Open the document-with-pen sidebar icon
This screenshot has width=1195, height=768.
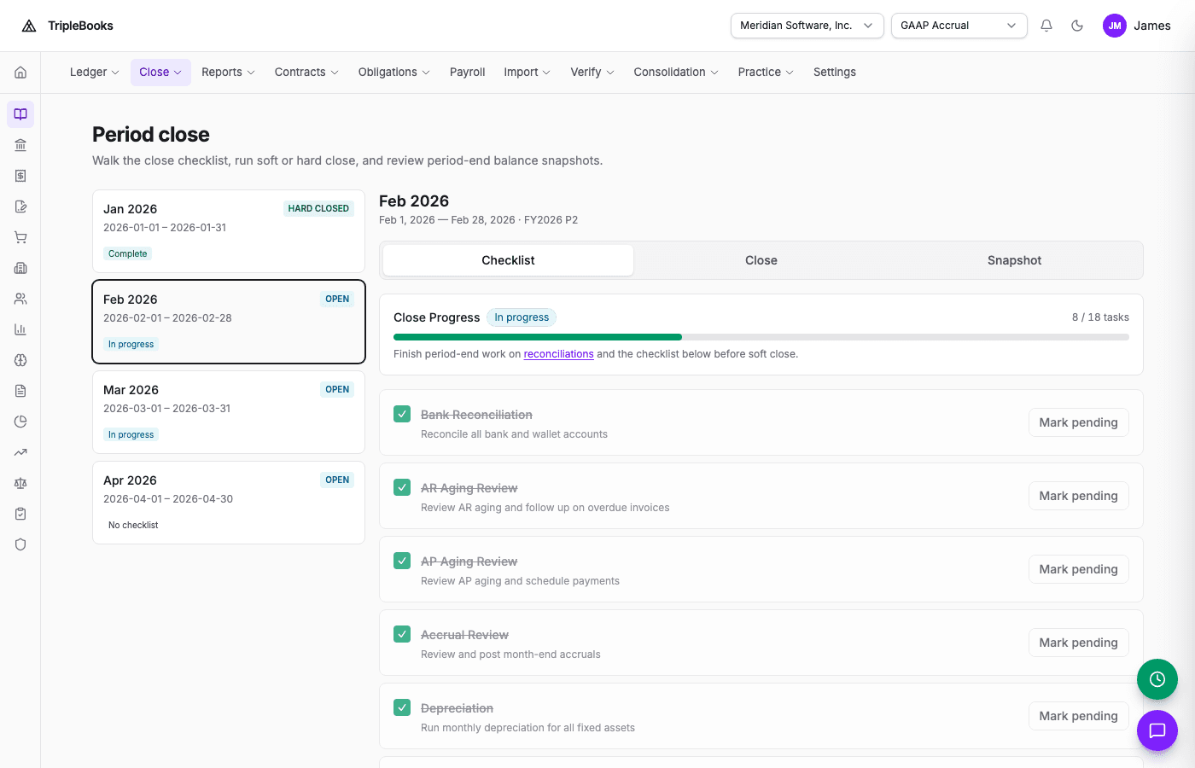[x=20, y=207]
